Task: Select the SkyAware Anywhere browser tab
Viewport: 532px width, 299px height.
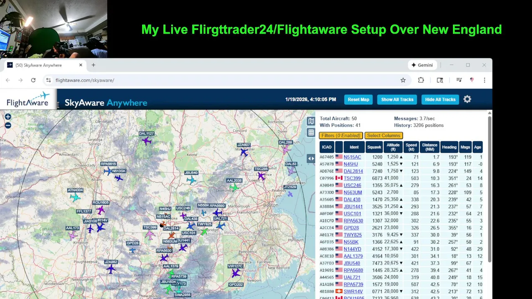Action: (45, 65)
